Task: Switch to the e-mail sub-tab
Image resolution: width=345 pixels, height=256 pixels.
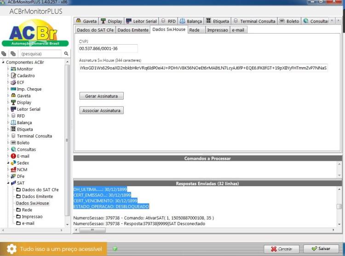Action: pyautogui.click(x=238, y=30)
